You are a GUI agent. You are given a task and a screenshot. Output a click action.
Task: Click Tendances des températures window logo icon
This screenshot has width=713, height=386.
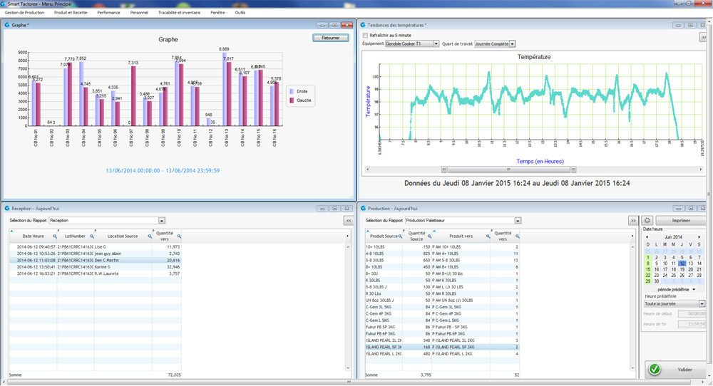pos(364,25)
